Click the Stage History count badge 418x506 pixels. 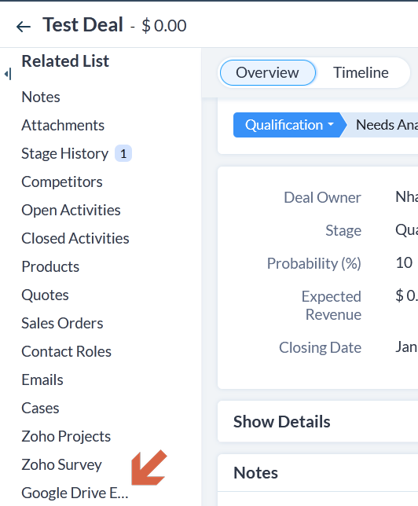(x=123, y=154)
